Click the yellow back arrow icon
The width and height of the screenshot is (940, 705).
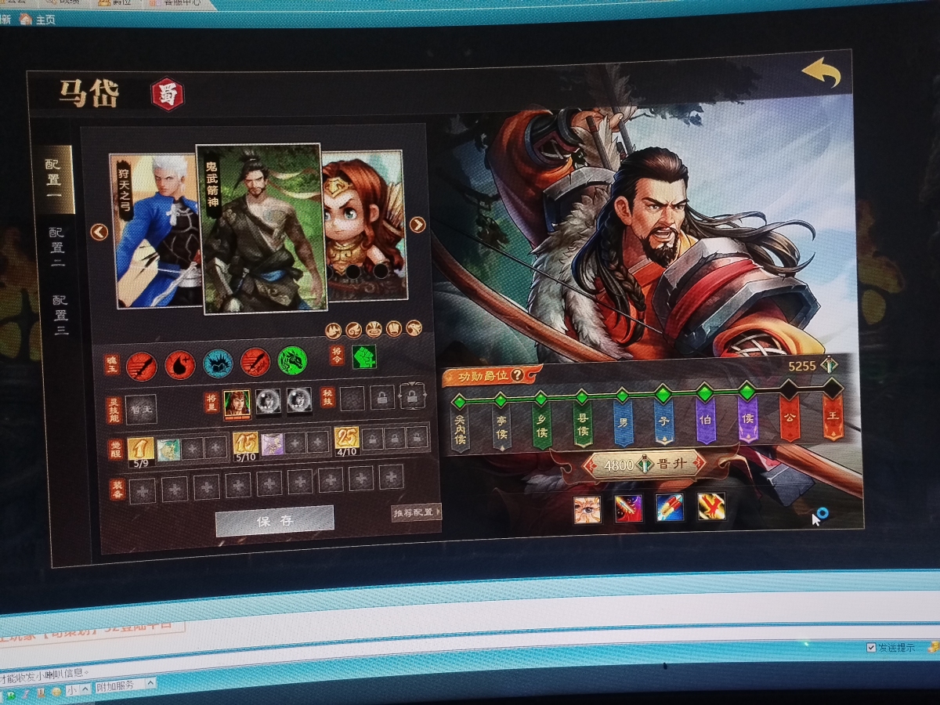pyautogui.click(x=821, y=73)
